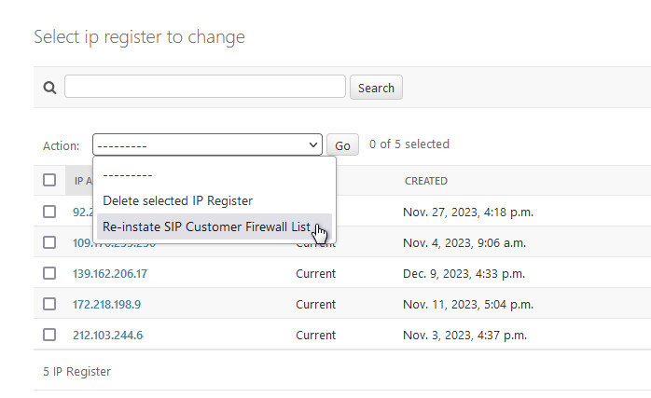Check the box for 172.218.198.9
The width and height of the screenshot is (651, 398).
(49, 304)
